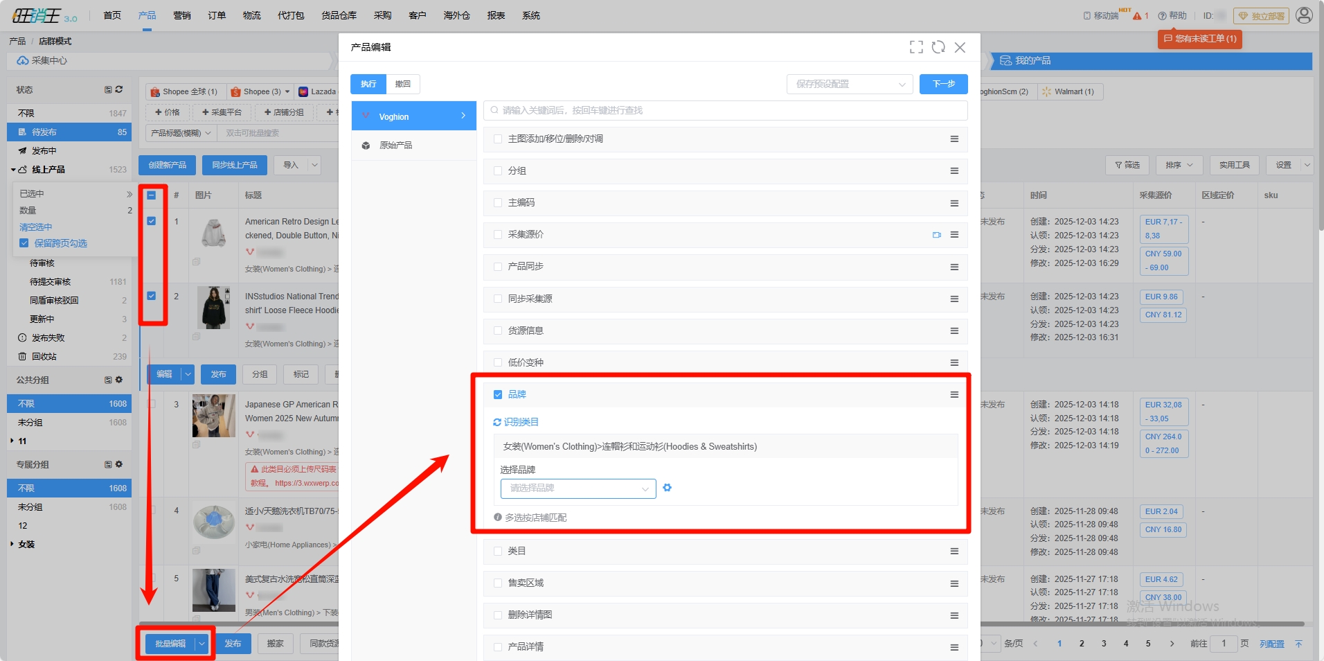
Task: Click the user avatar icon at top right
Action: click(1304, 15)
